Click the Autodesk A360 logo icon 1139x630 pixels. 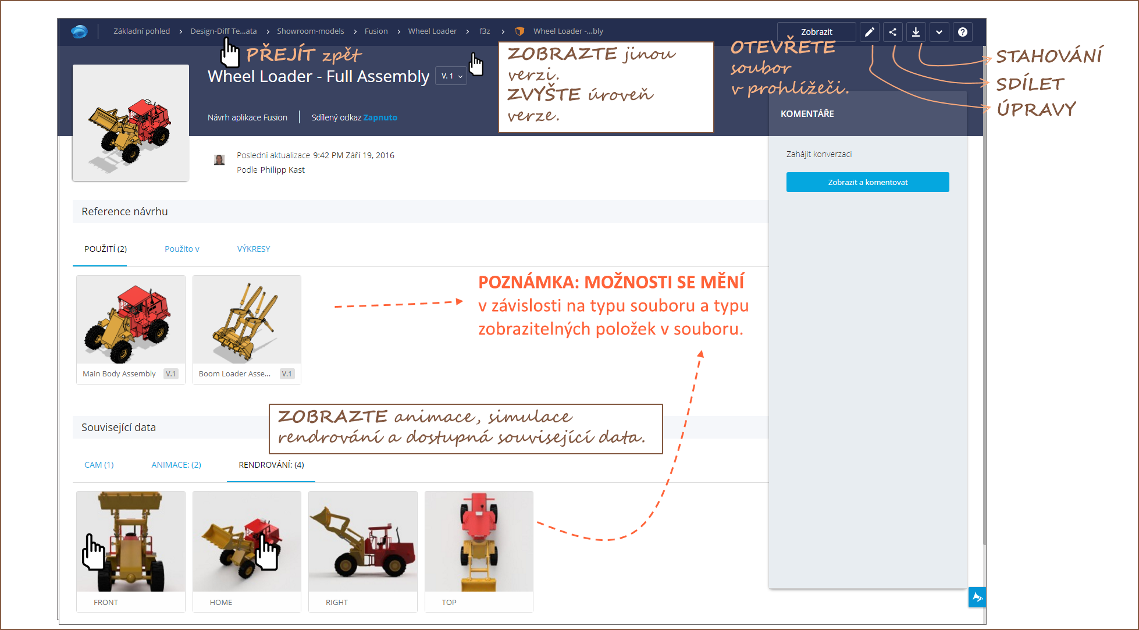pos(79,31)
